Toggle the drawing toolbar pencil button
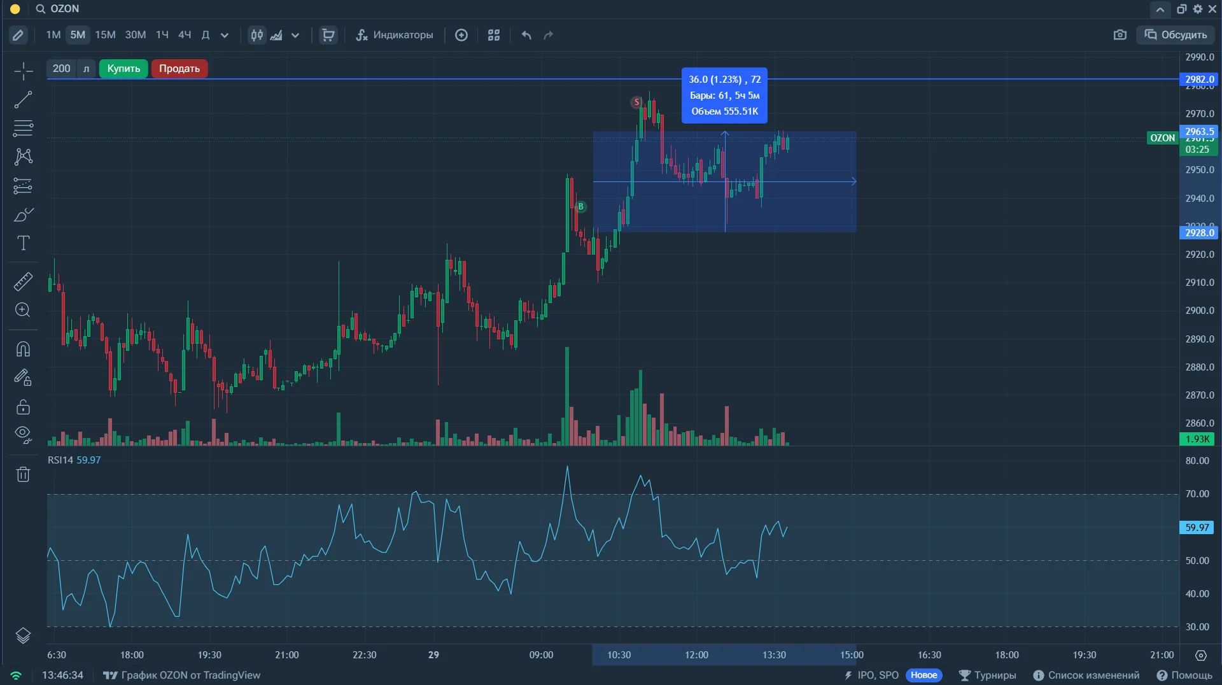The height and width of the screenshot is (685, 1222). coord(18,35)
